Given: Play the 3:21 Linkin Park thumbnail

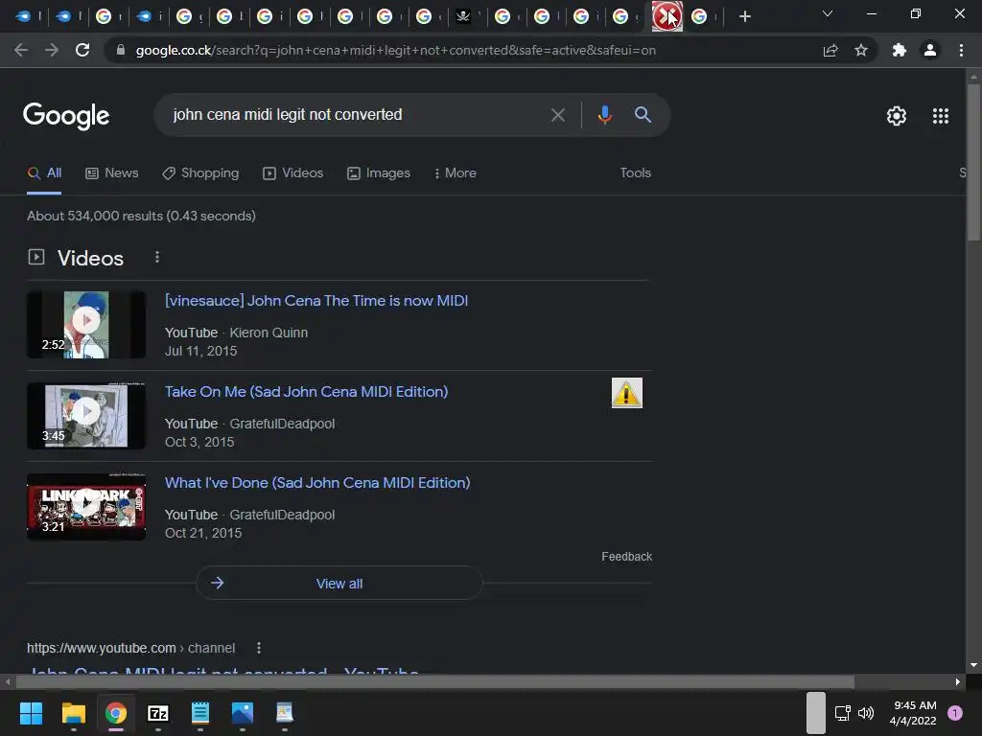Looking at the screenshot, I should click(x=86, y=507).
